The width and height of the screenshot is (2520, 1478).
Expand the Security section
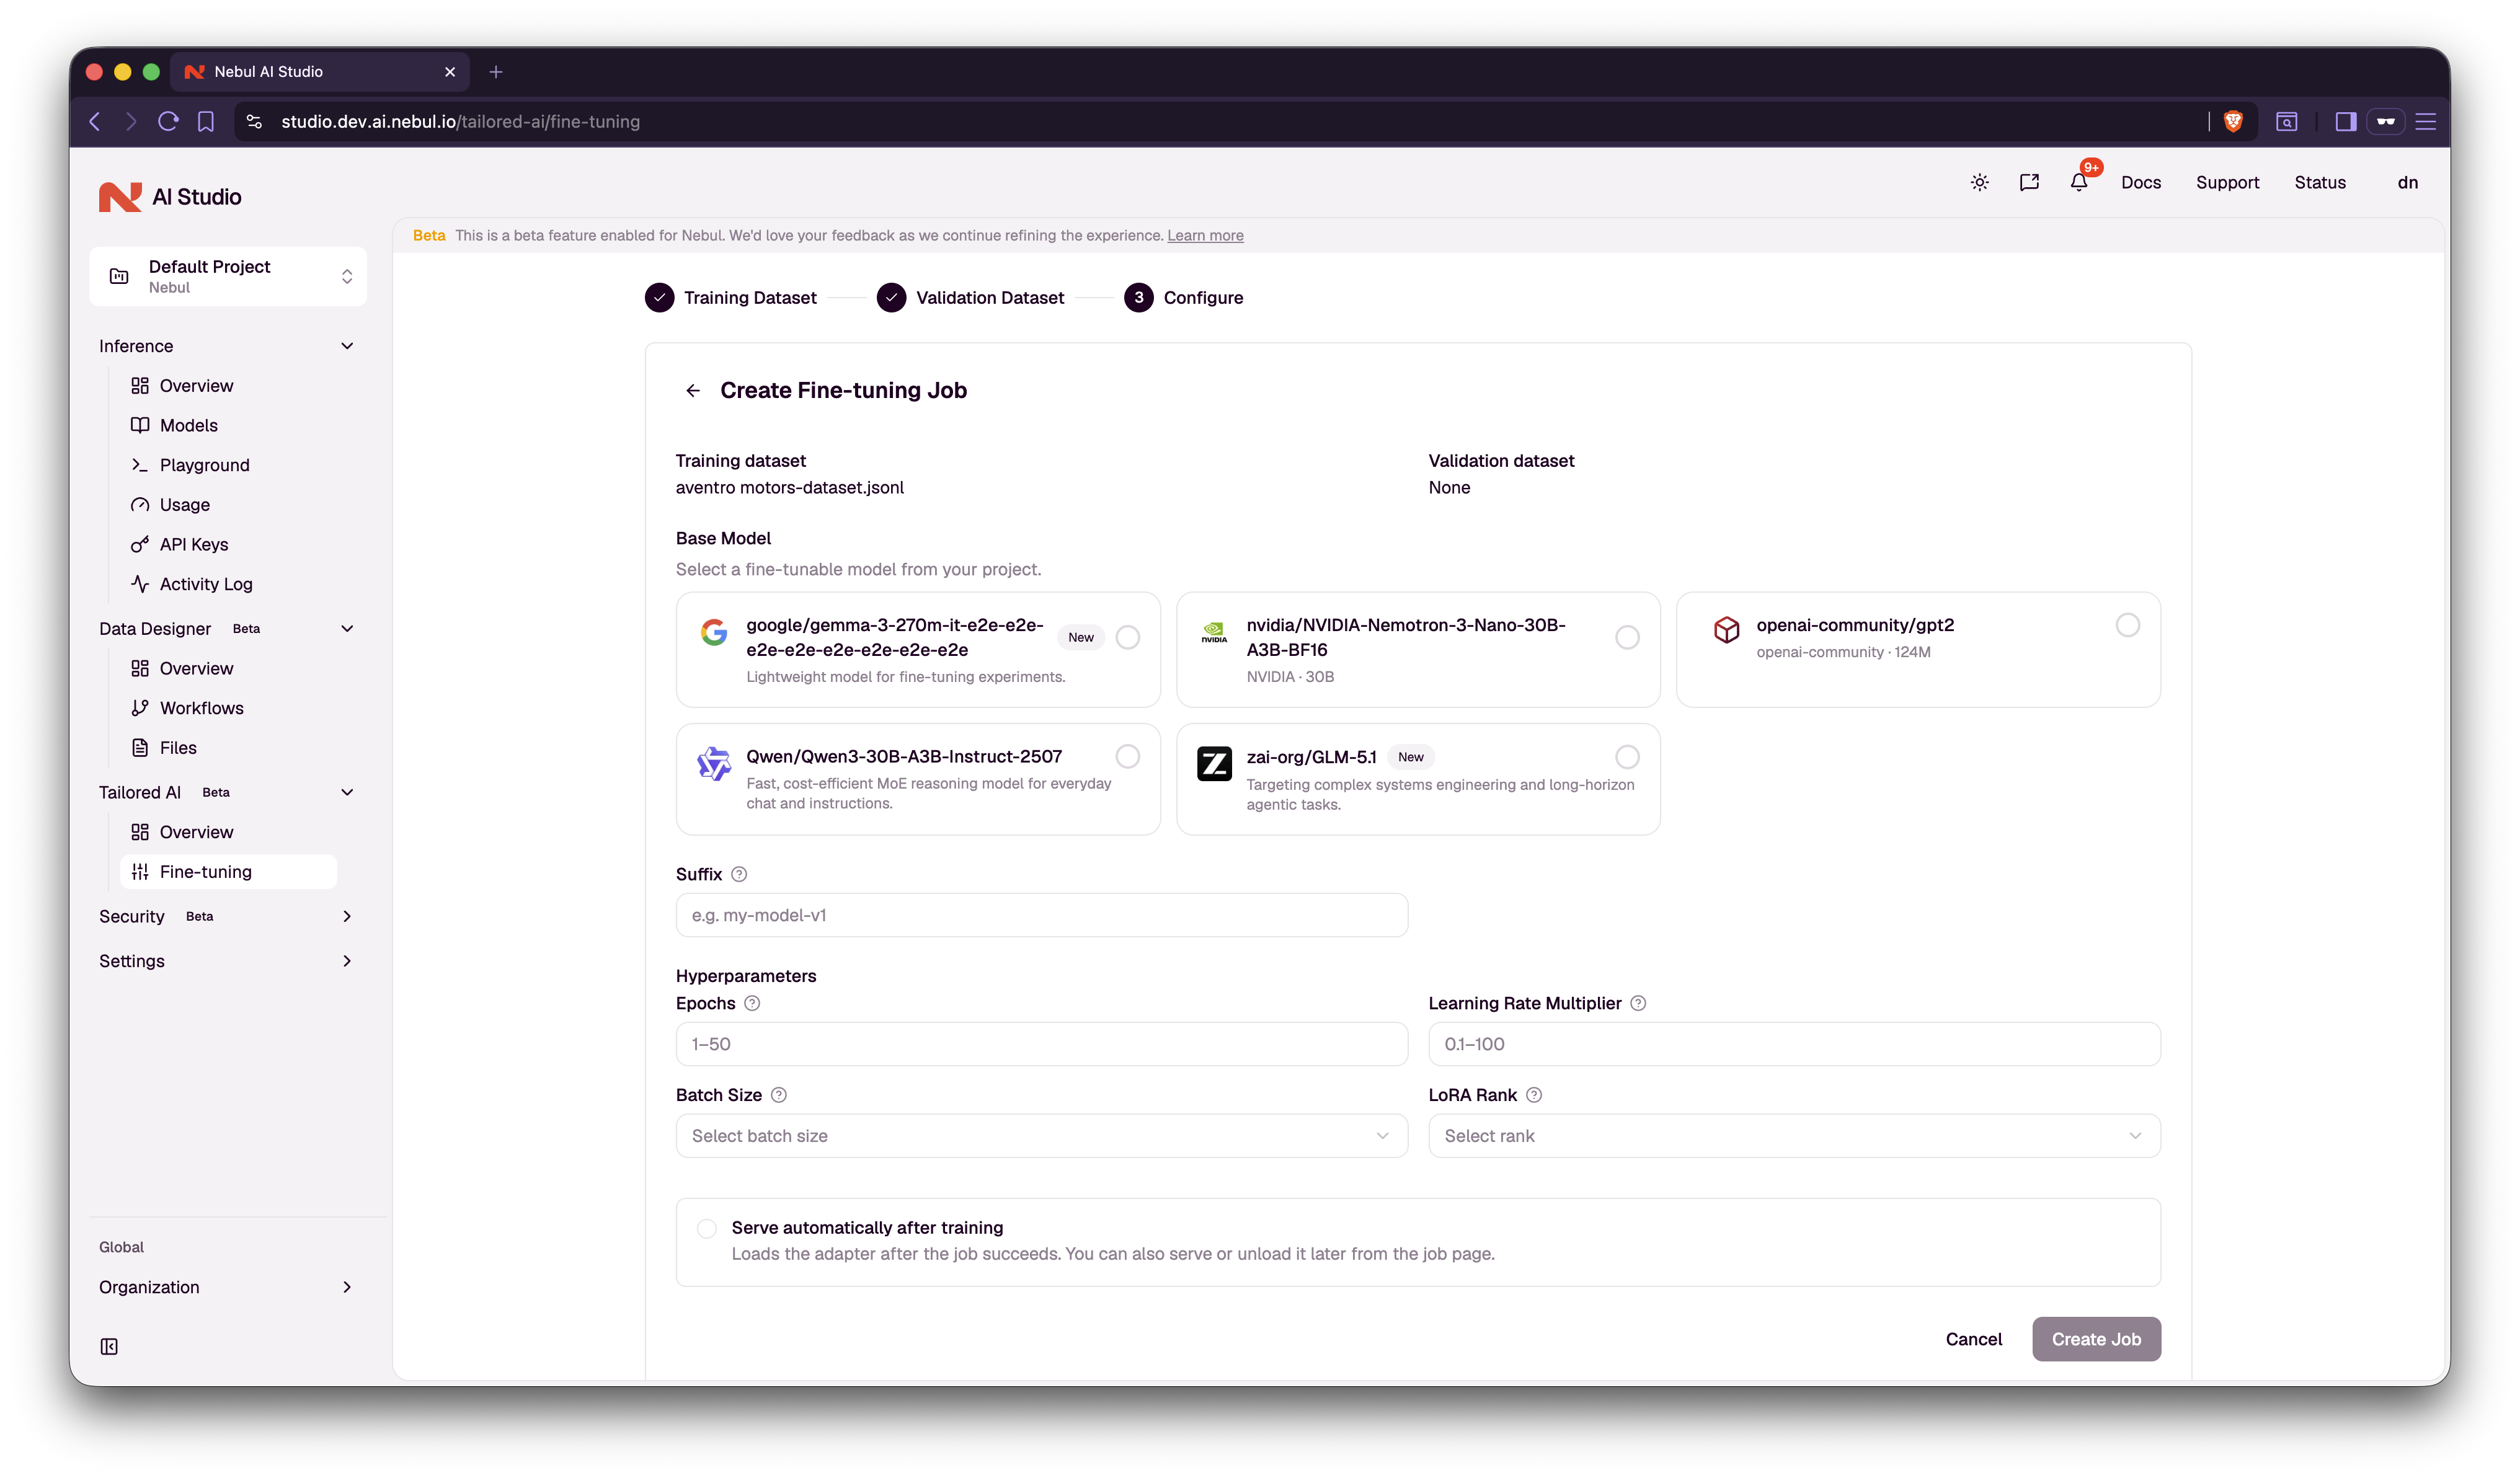pos(226,916)
